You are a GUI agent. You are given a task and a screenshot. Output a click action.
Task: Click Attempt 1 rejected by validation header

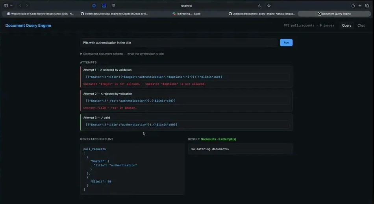coord(107,70)
